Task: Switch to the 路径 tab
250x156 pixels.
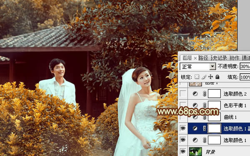Action: [203, 58]
